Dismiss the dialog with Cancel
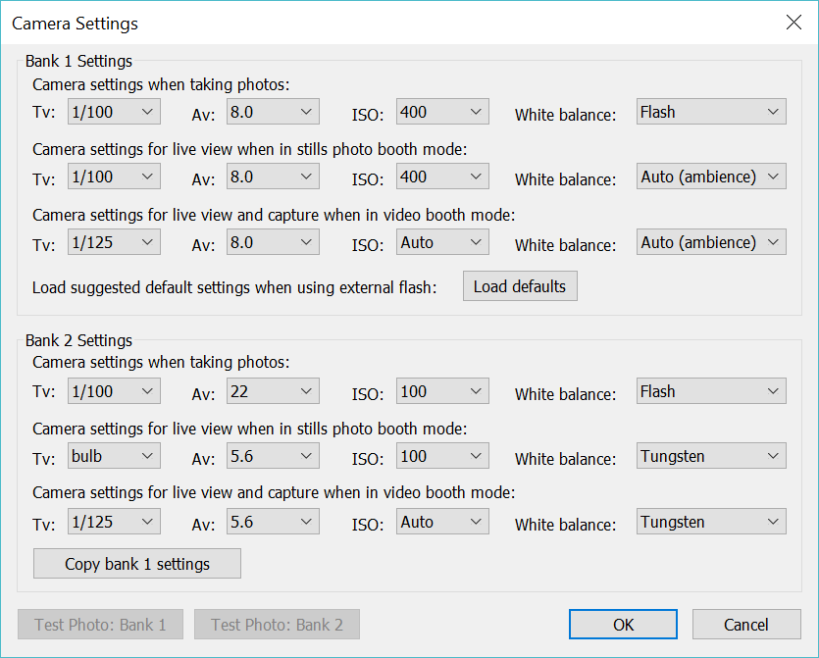 pos(746,624)
